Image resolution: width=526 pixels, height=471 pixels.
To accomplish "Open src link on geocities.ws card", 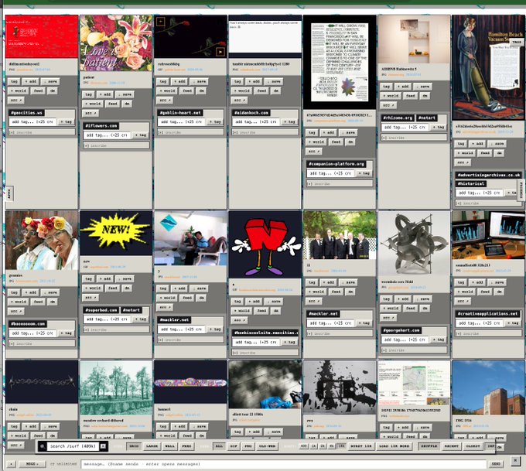I will pyautogui.click(x=15, y=100).
